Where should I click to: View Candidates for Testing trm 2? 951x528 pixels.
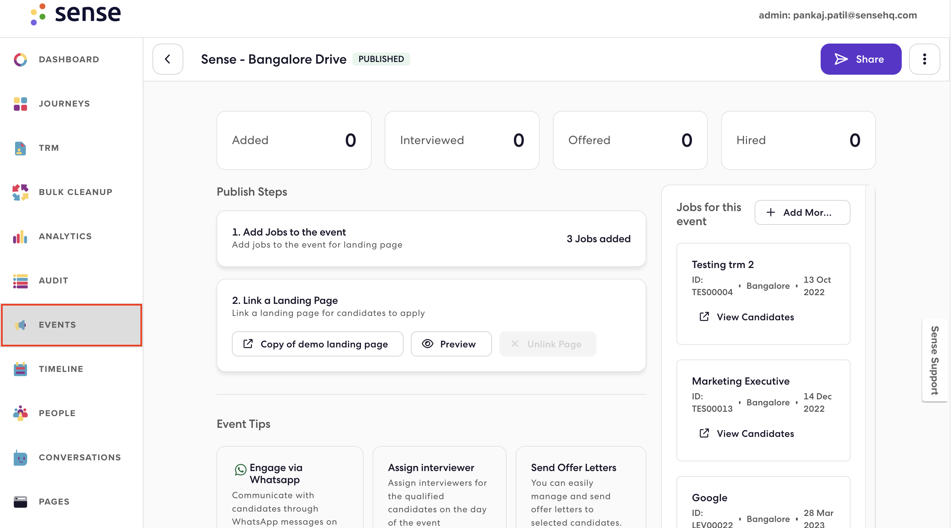747,317
